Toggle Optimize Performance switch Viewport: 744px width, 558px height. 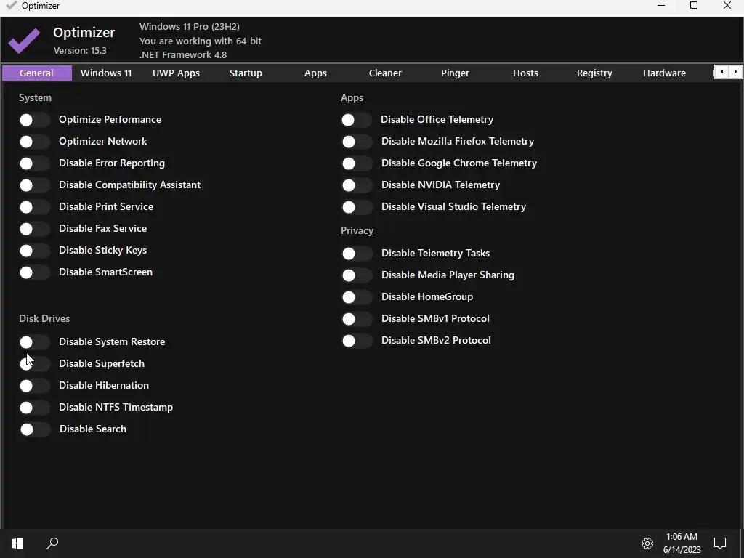coord(34,120)
